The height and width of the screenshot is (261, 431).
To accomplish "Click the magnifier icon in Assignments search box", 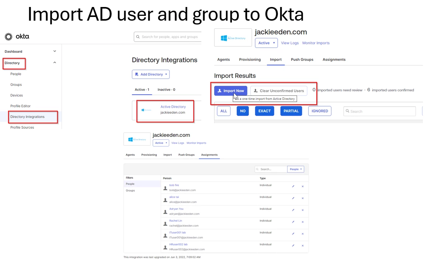I will [257, 169].
